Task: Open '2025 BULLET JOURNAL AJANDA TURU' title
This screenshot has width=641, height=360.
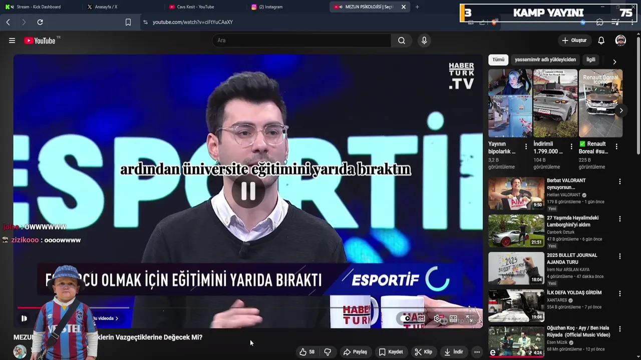Action: pyautogui.click(x=572, y=258)
